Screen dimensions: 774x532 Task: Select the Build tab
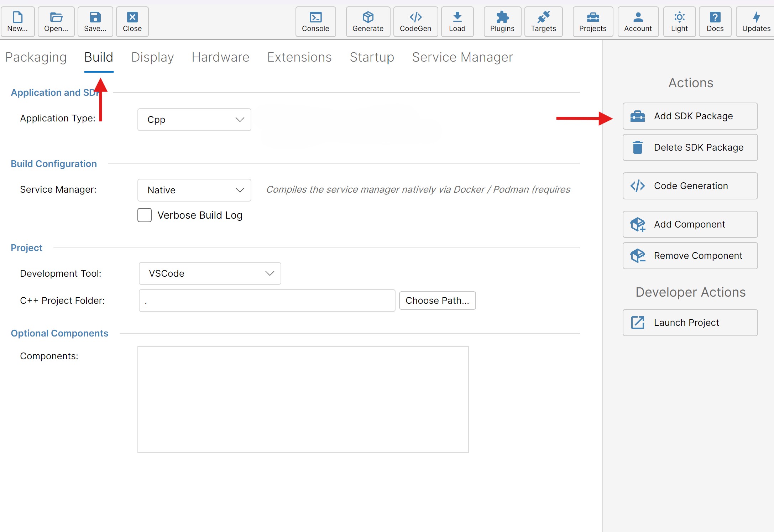point(99,57)
